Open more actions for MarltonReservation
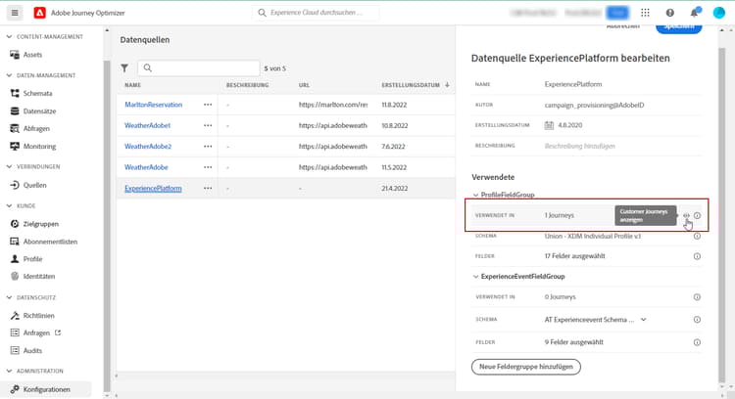The height and width of the screenshot is (399, 735). click(208, 105)
